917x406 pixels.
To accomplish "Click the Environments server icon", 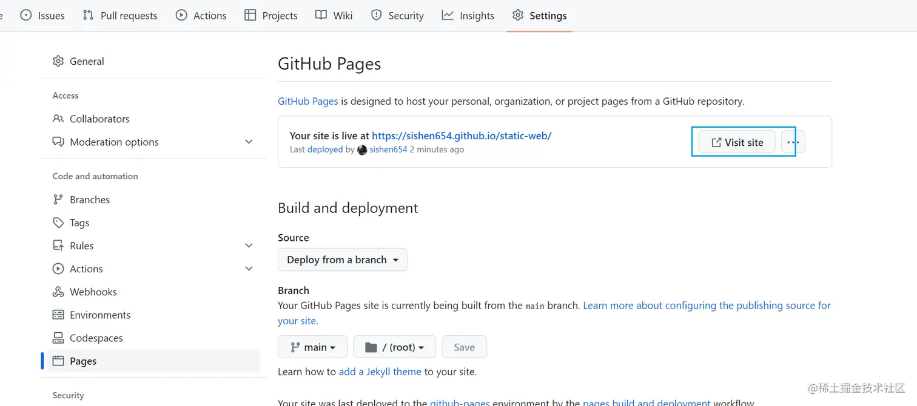I will [x=58, y=315].
